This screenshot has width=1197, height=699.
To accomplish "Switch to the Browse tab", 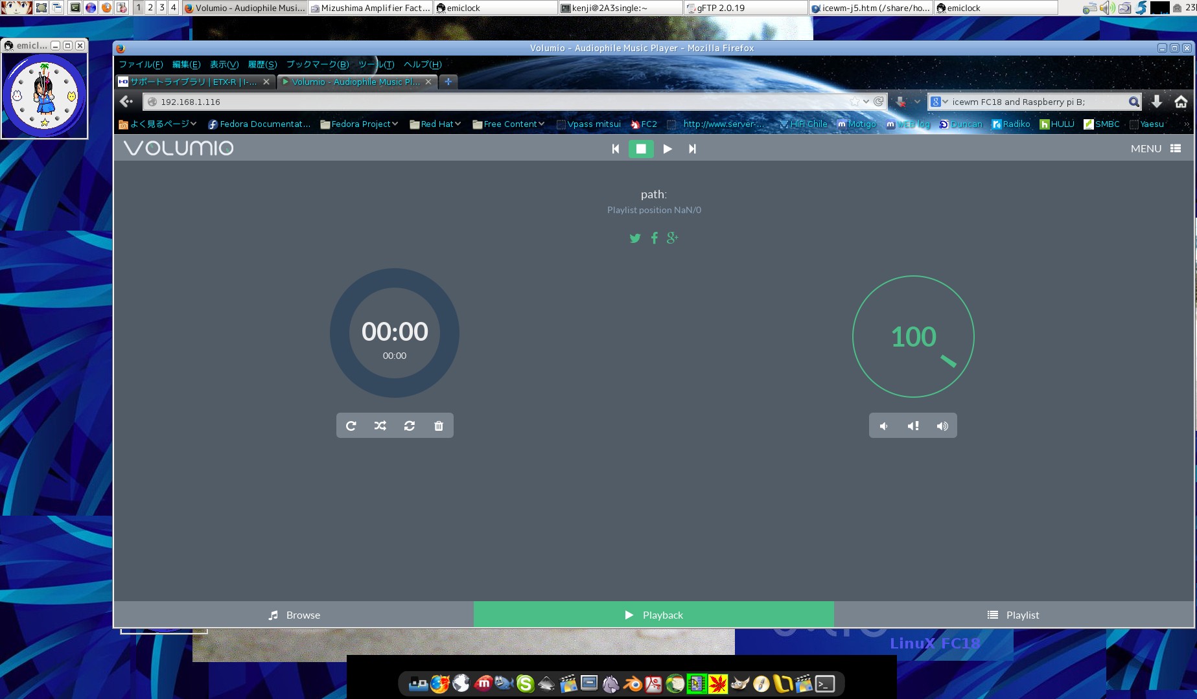I will (294, 615).
